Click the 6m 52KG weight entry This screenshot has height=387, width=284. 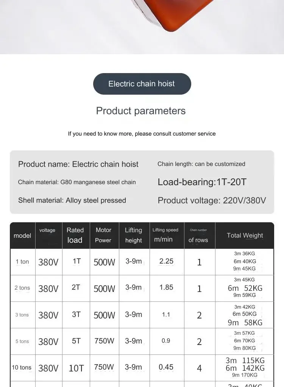(x=245, y=288)
